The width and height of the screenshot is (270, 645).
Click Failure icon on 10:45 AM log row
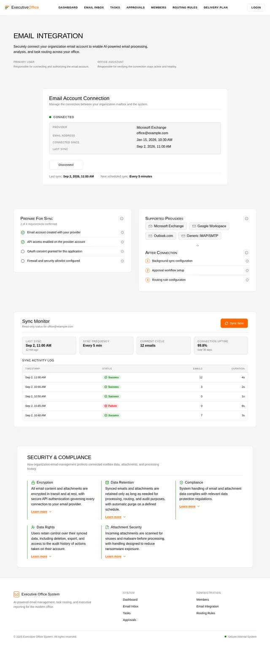click(x=106, y=406)
